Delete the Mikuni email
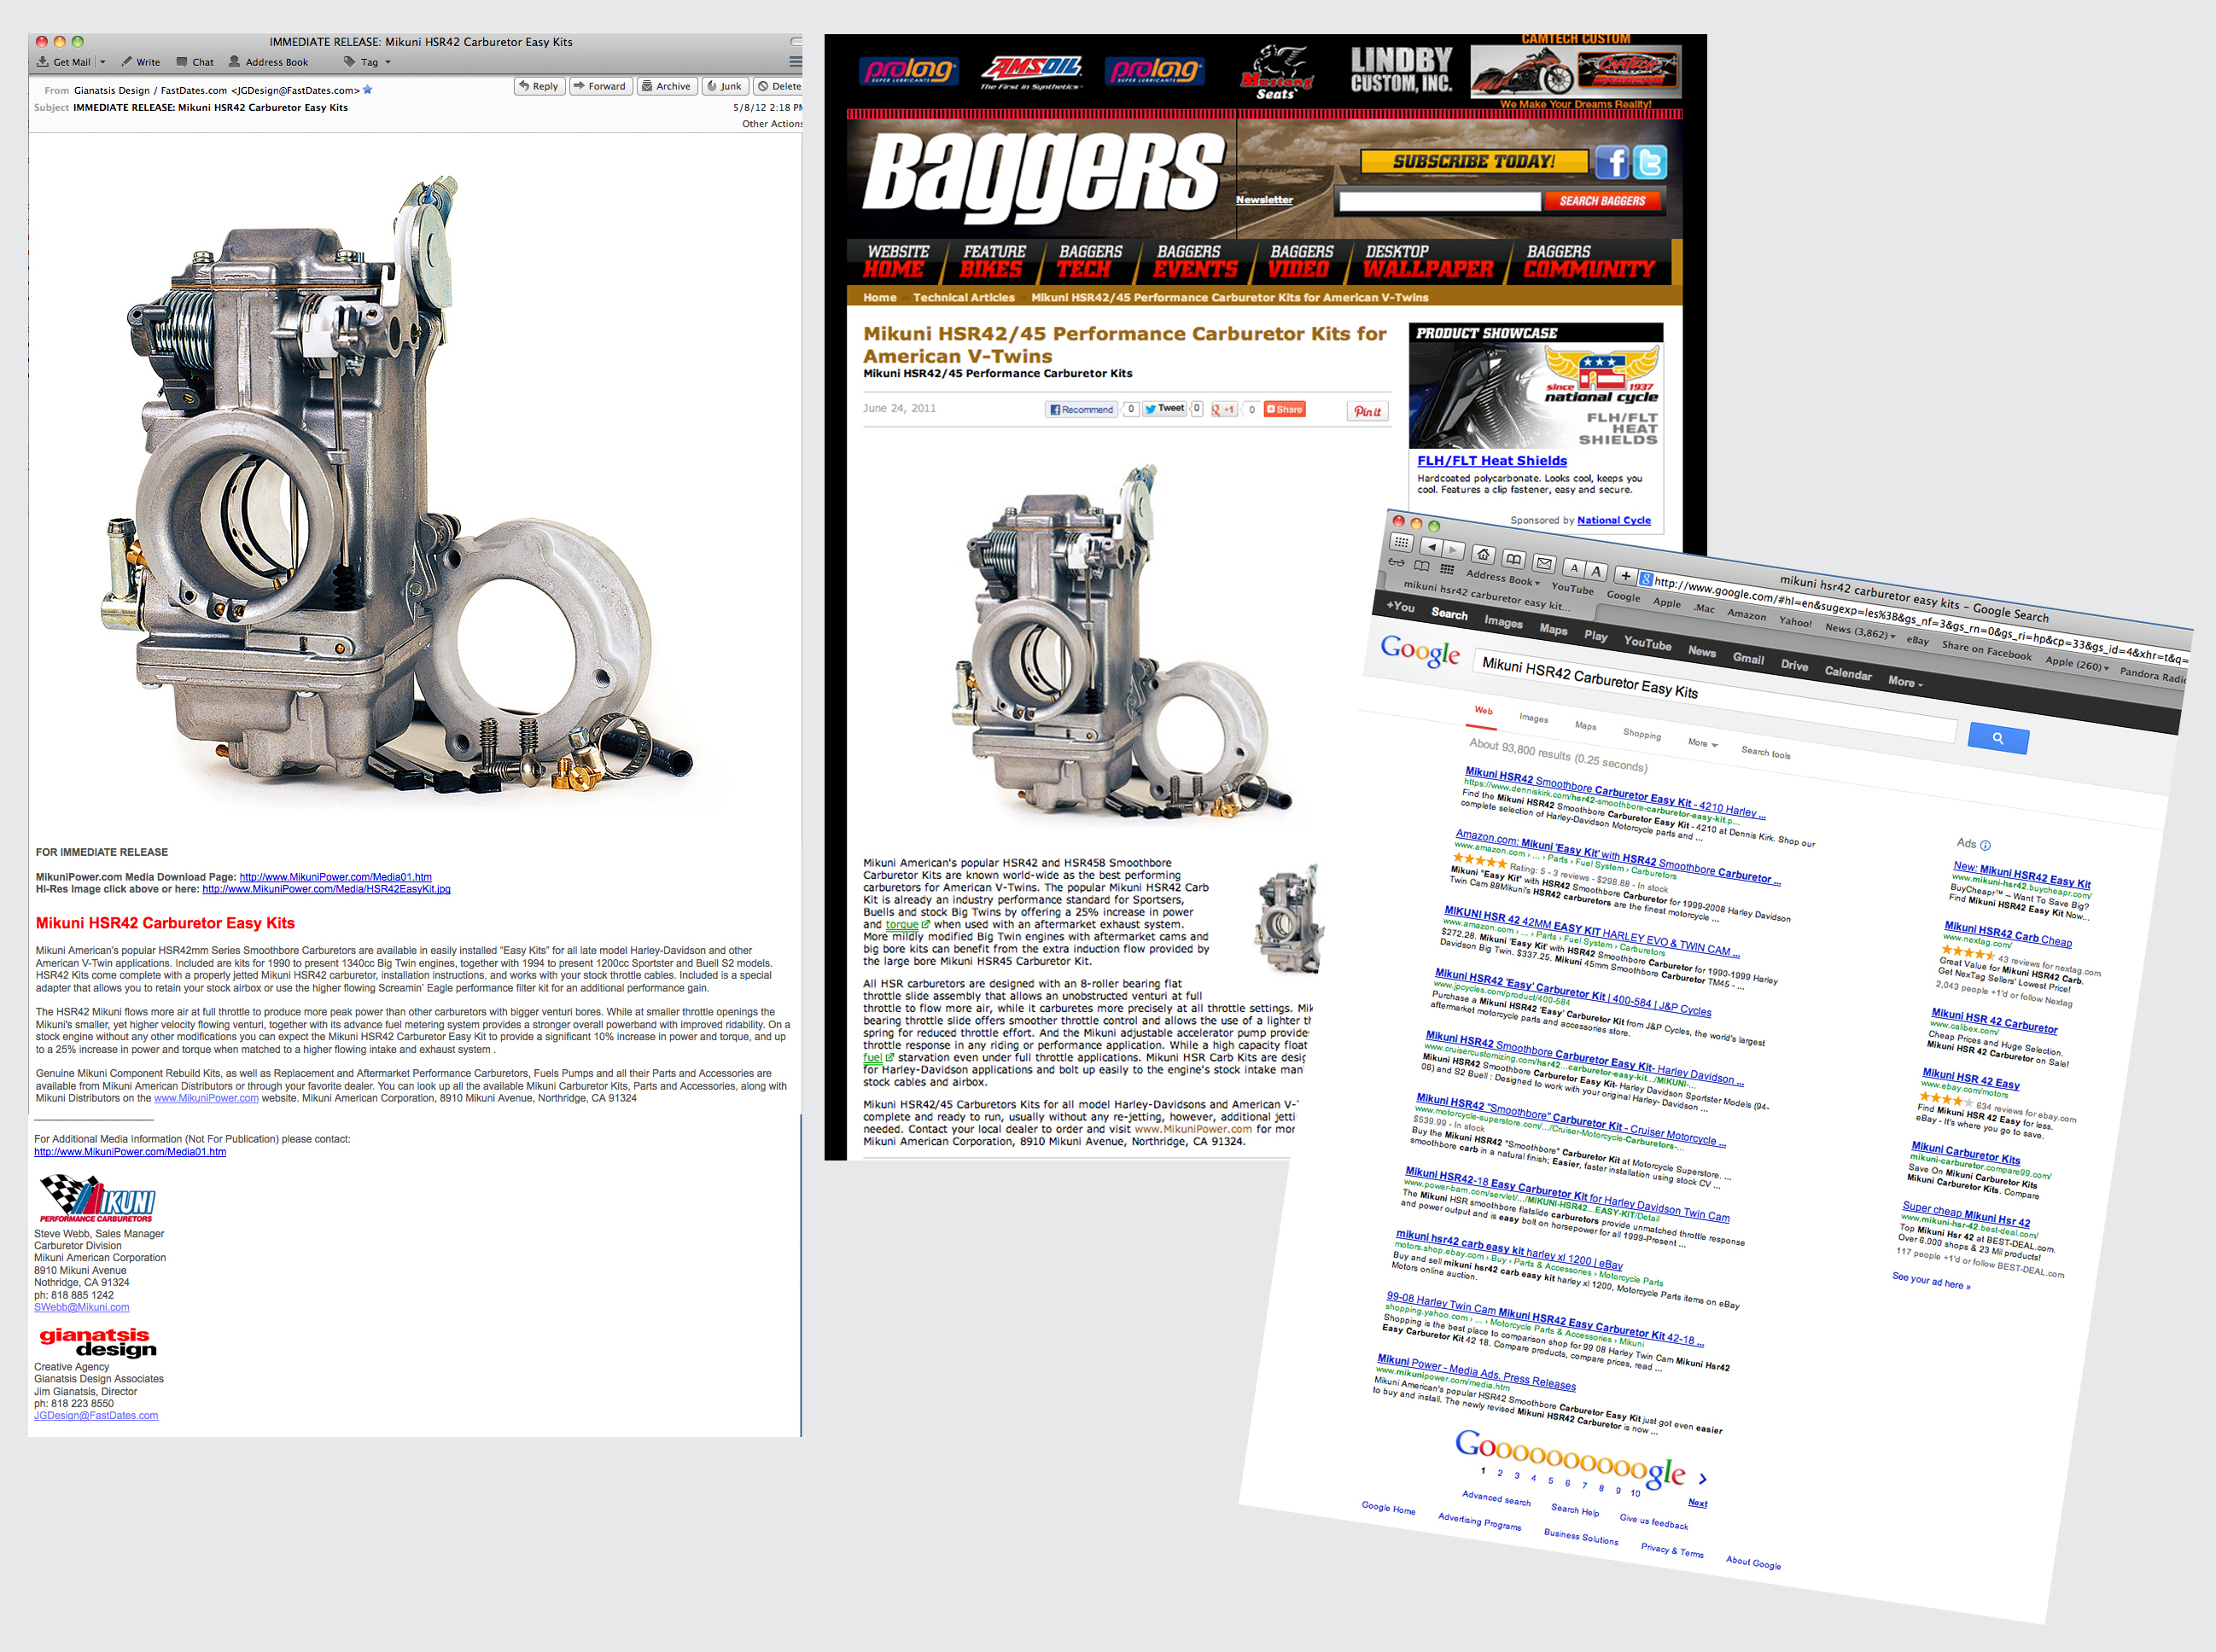This screenshot has height=1652, width=2216. 779,86
